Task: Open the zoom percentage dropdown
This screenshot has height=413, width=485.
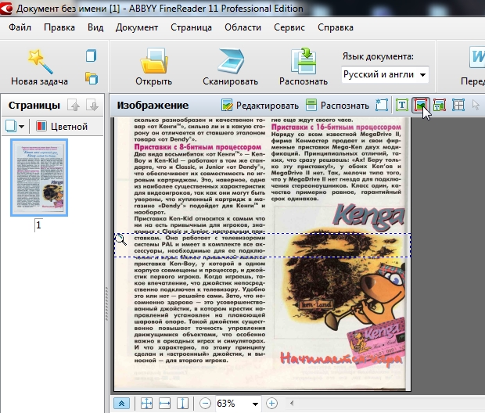Action: pyautogui.click(x=254, y=404)
